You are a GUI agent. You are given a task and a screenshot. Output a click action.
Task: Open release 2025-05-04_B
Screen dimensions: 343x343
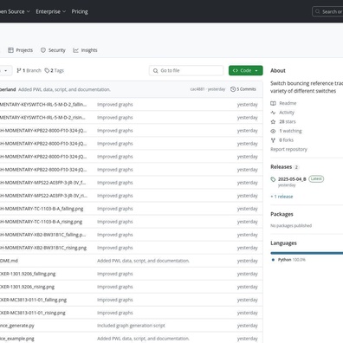[x=292, y=179]
